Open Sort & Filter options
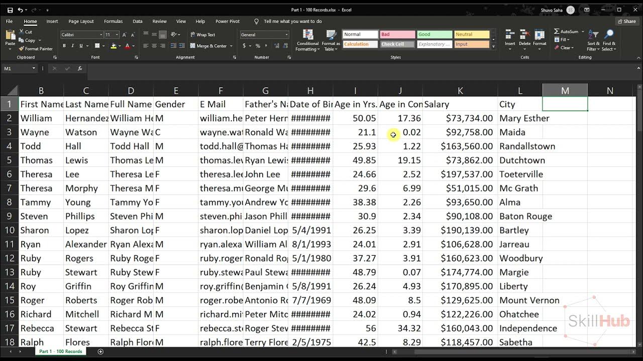Image resolution: width=643 pixels, height=361 pixels. [x=593, y=41]
